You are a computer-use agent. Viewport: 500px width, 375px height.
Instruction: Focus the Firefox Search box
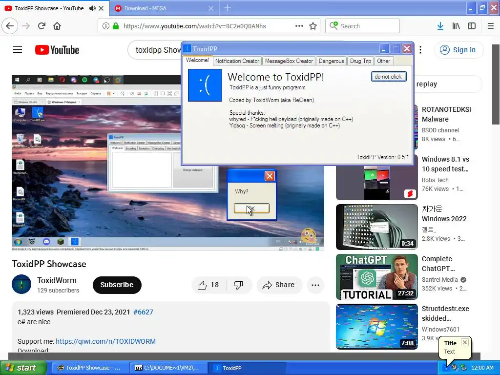tap(363, 26)
